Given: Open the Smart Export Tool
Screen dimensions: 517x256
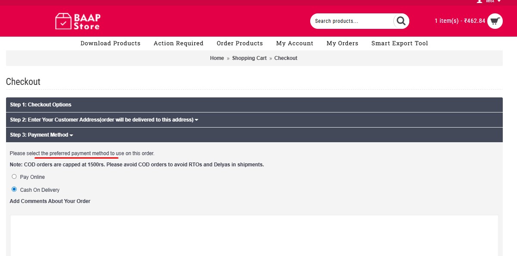Looking at the screenshot, I should tap(399, 43).
